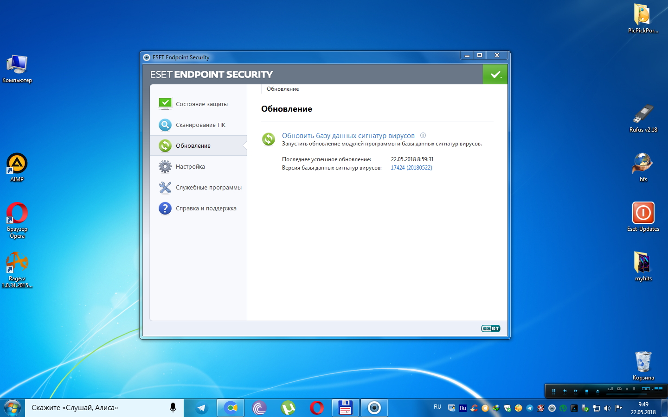Click the Обновление breadcrumb label
Screen dimensions: 668x417
pos(283,89)
